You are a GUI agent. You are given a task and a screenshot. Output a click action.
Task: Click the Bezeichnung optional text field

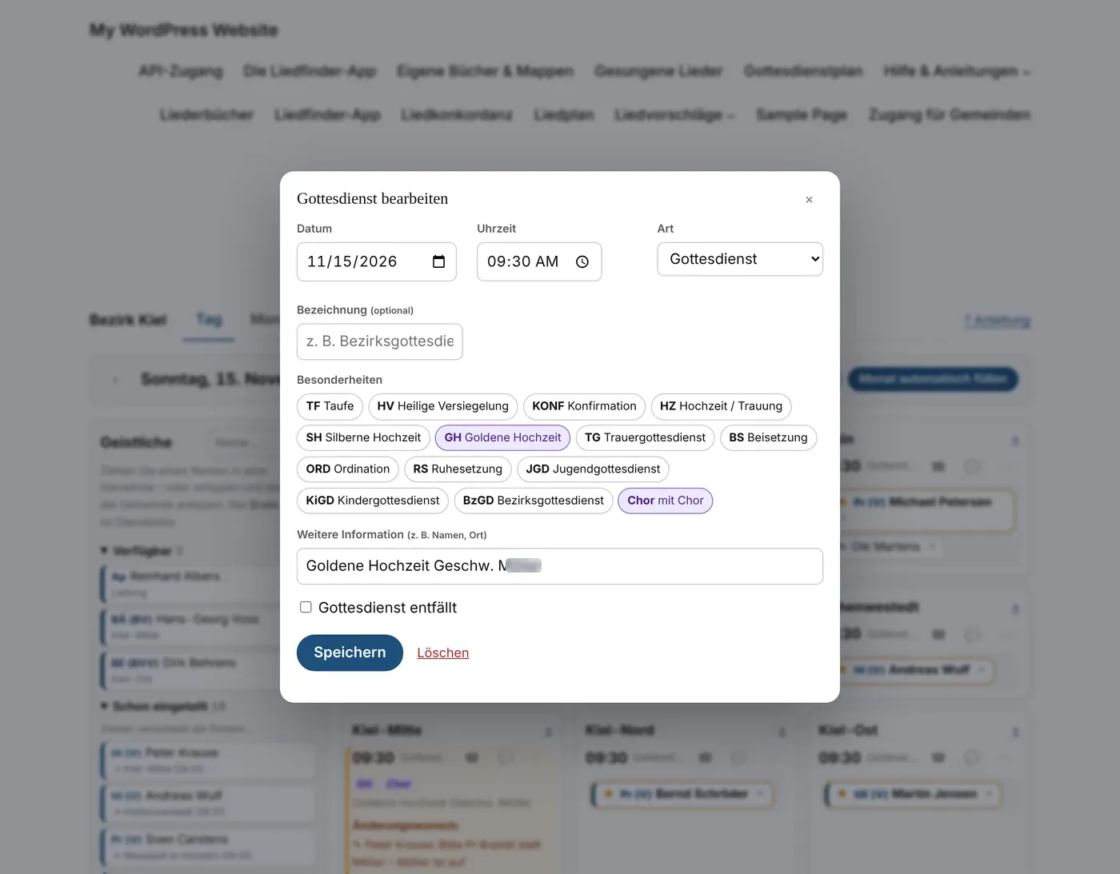click(x=379, y=341)
